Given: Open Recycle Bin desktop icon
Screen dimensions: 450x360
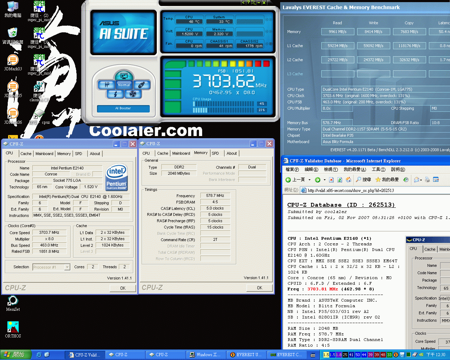Looking at the screenshot, I should click(13, 36).
